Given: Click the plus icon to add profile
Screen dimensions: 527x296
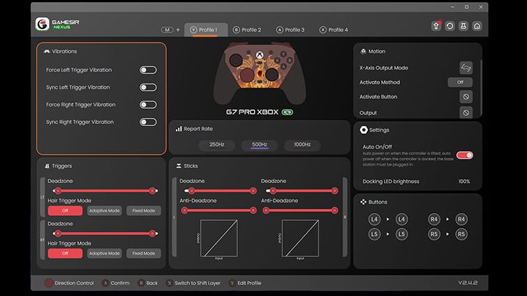Looking at the screenshot, I should tap(178, 30).
